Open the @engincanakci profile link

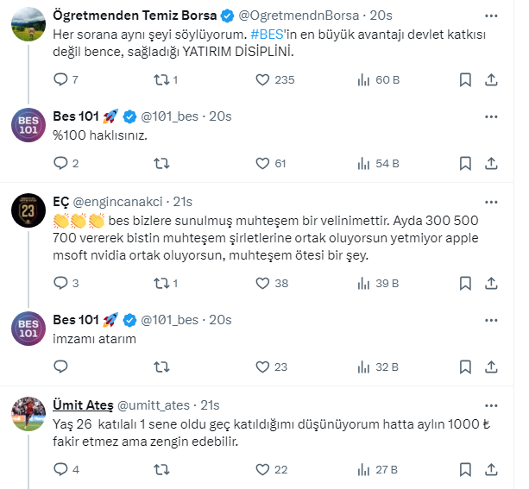[118, 201]
